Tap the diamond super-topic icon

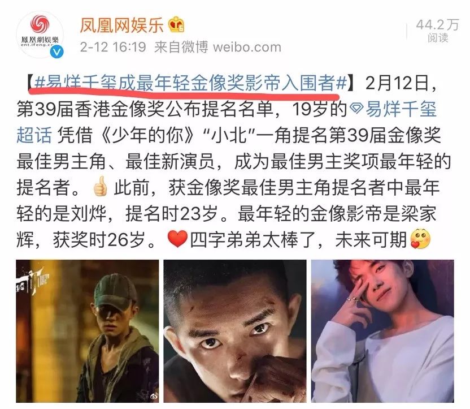[356, 109]
